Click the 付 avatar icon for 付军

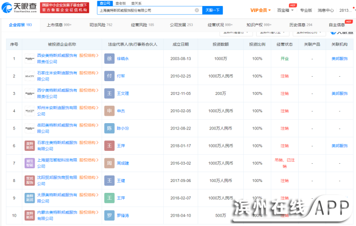pyautogui.click(x=109, y=76)
